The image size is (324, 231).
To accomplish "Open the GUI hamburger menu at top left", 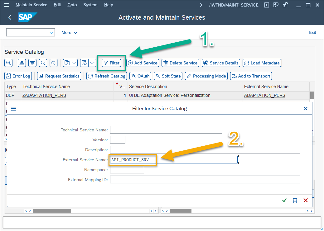I will [7, 5].
